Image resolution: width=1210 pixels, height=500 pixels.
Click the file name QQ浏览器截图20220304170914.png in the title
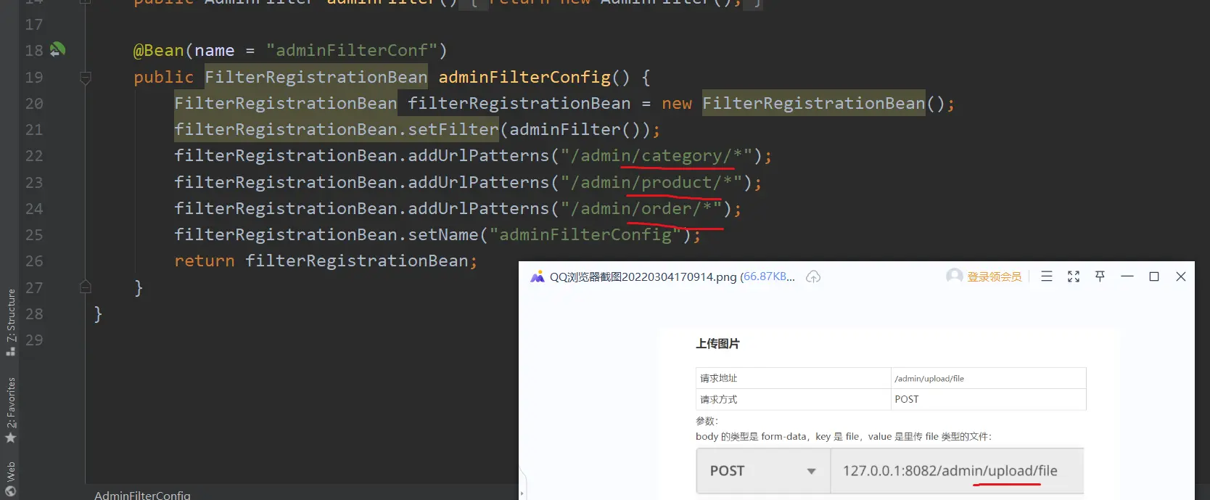643,276
